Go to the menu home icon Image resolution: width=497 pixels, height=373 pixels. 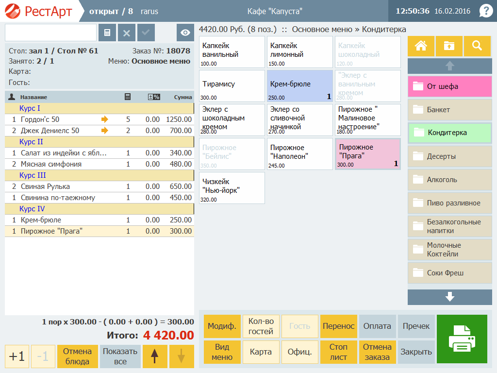pyautogui.click(x=421, y=46)
